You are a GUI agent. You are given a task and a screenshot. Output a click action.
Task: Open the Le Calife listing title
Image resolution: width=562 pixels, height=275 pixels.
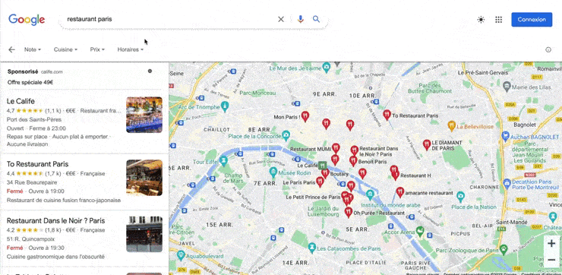pyautogui.click(x=21, y=101)
